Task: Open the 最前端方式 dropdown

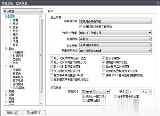Action: click(x=116, y=21)
